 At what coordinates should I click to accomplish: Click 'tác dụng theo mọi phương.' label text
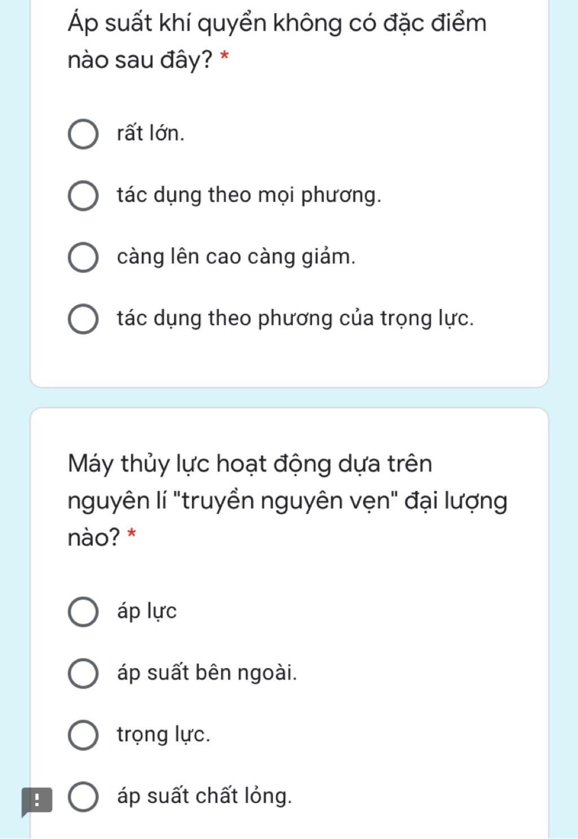[249, 195]
